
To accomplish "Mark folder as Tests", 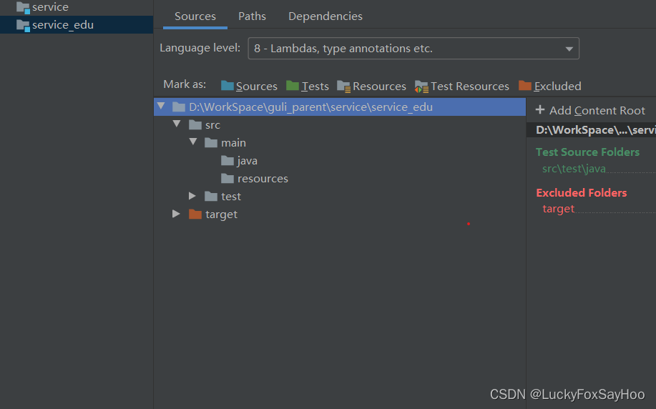I will pyautogui.click(x=308, y=86).
